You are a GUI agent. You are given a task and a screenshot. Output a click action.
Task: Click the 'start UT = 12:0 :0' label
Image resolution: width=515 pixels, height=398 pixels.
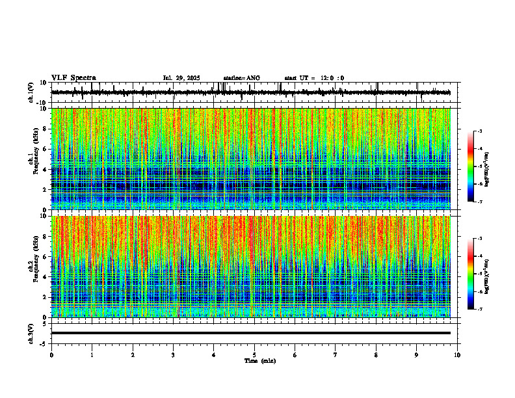click(x=314, y=78)
